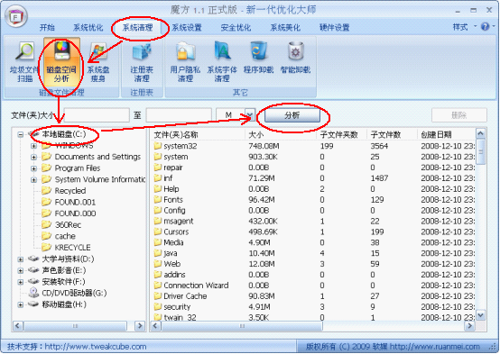Screen dimensions: 500x354
Task: Open the help question mark icon
Action: coord(485,27)
